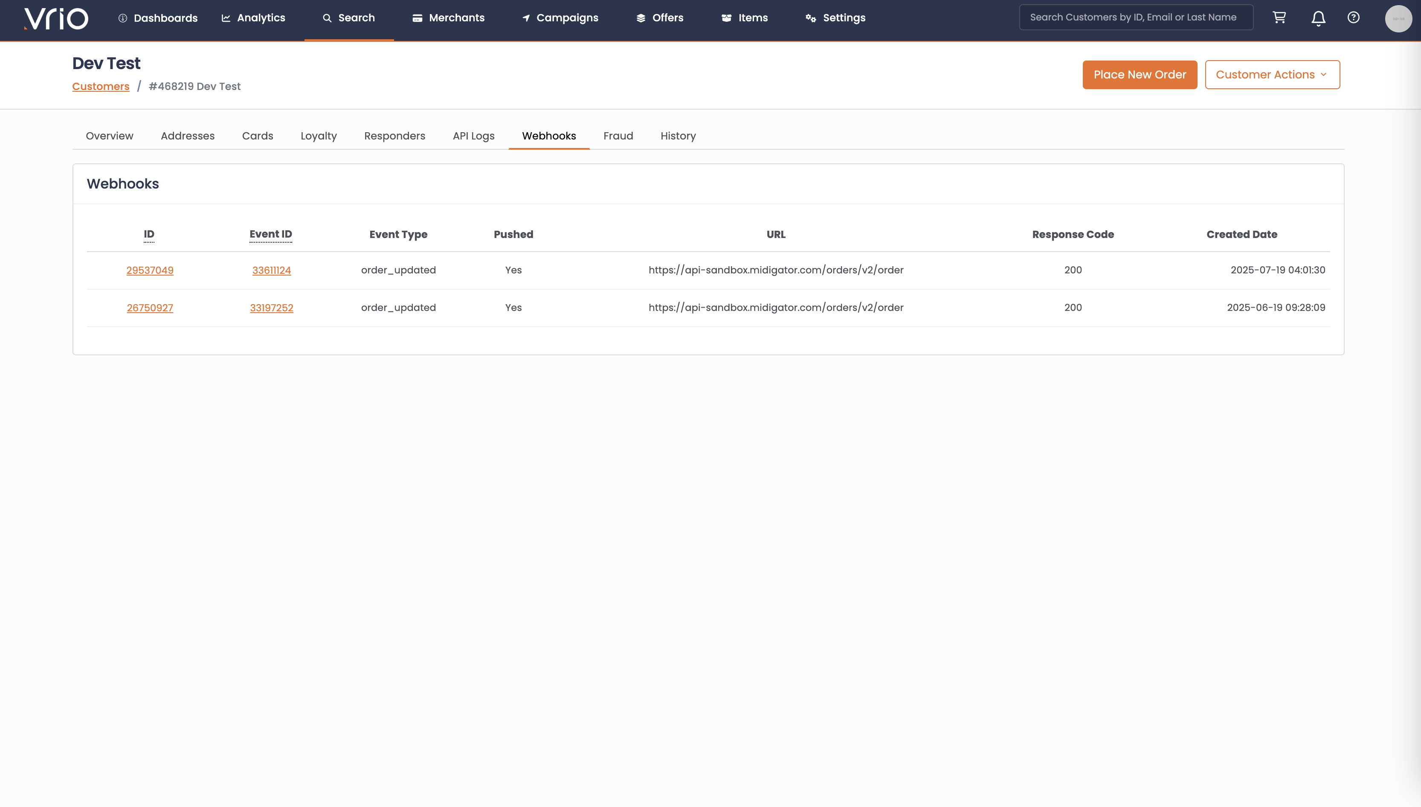Click response code 200 in row 26750927
This screenshot has height=807, width=1421.
[1073, 308]
